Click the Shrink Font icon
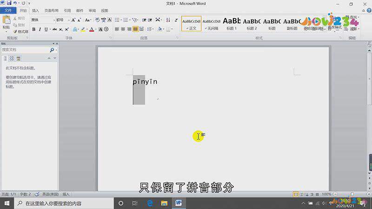The width and height of the screenshot is (372, 209). 79,20
